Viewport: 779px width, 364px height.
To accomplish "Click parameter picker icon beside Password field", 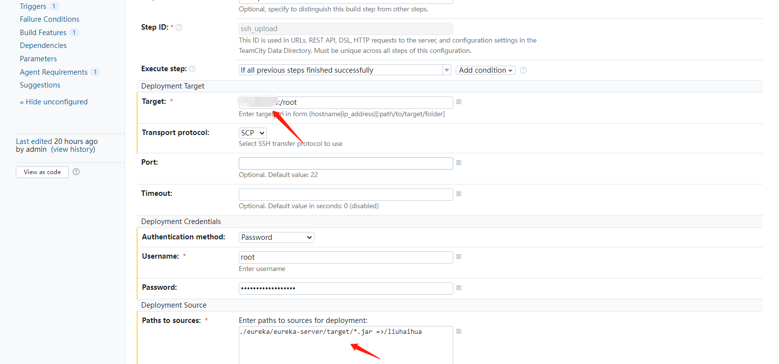I will click(459, 288).
